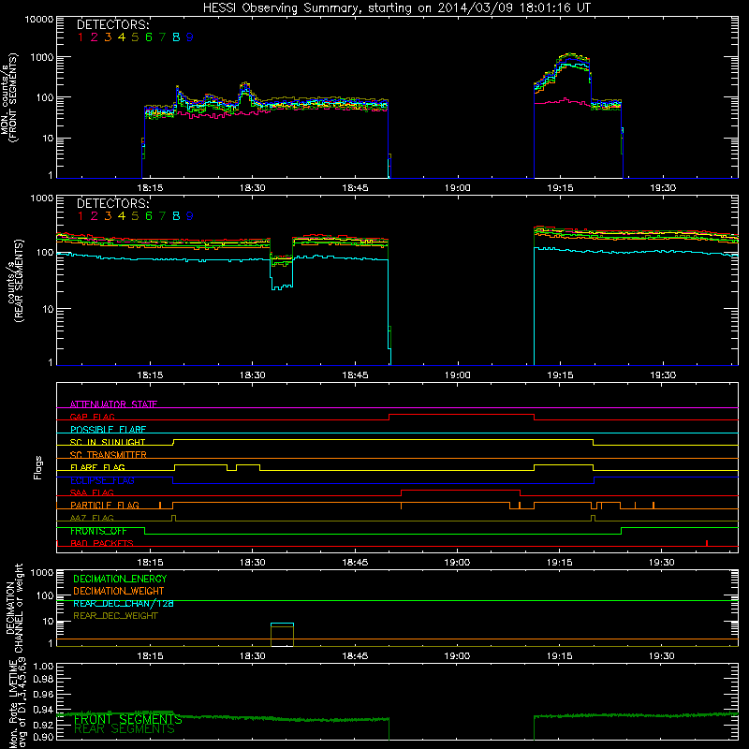Select detector 3 legend number in rear segments plot
749x749 pixels.
coord(108,216)
